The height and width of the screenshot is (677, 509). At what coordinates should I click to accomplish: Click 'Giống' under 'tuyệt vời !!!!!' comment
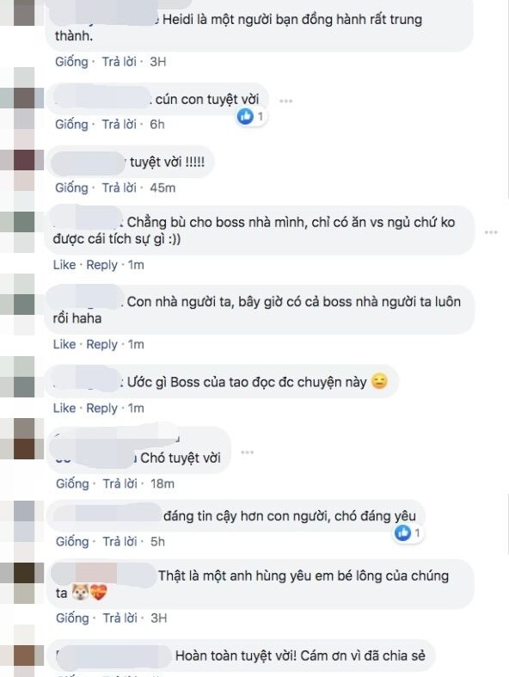click(x=71, y=188)
